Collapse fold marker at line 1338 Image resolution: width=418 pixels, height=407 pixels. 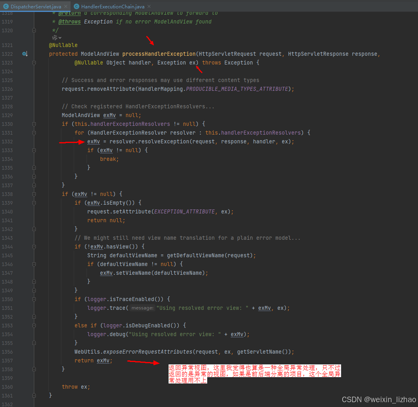click(x=34, y=194)
